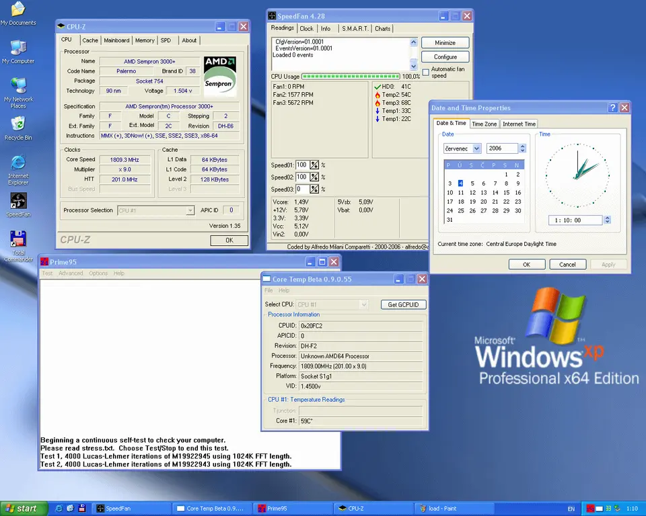Click the time input field showing 1:10:00
Image resolution: width=646 pixels, height=516 pixels.
pos(575,220)
